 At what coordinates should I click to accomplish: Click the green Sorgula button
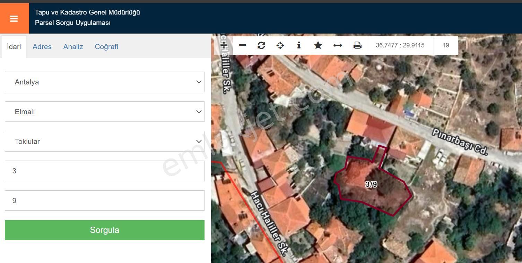[105, 230]
